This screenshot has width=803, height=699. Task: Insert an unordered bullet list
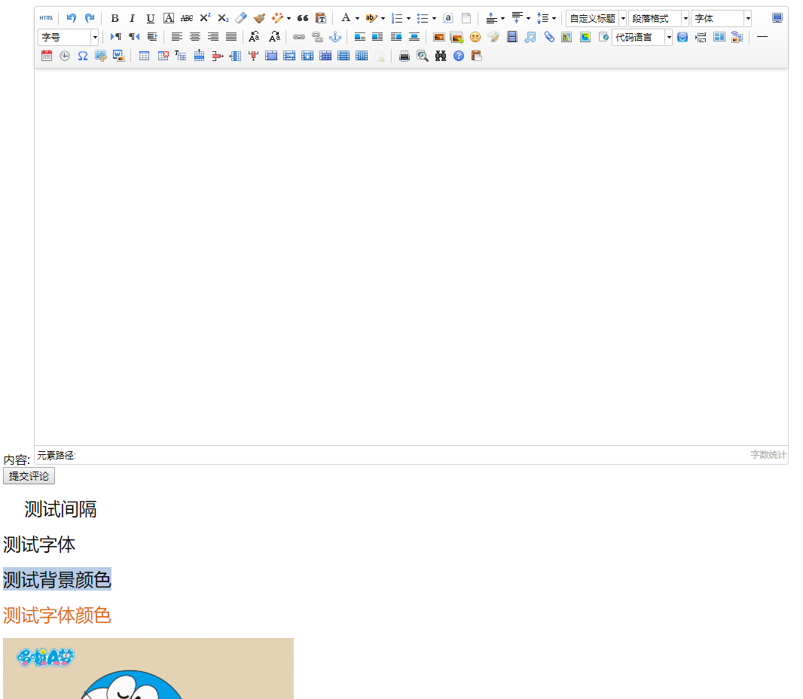[423, 18]
